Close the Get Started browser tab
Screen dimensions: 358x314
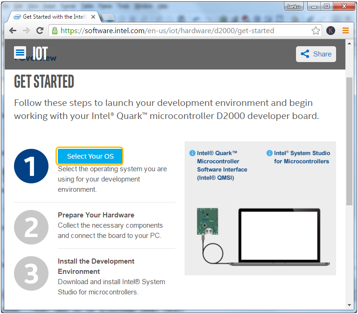click(93, 17)
